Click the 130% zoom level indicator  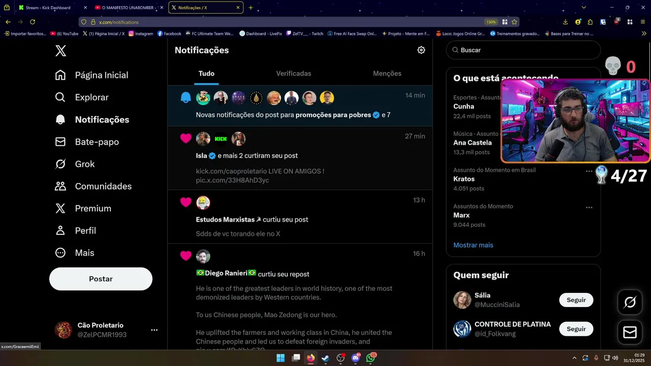(491, 22)
